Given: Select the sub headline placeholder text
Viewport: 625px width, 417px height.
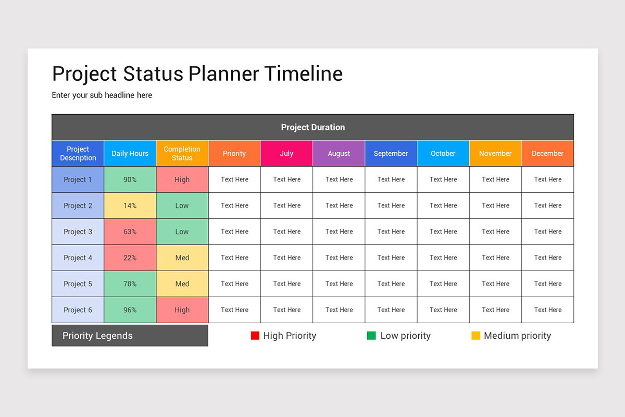Looking at the screenshot, I should coord(102,95).
